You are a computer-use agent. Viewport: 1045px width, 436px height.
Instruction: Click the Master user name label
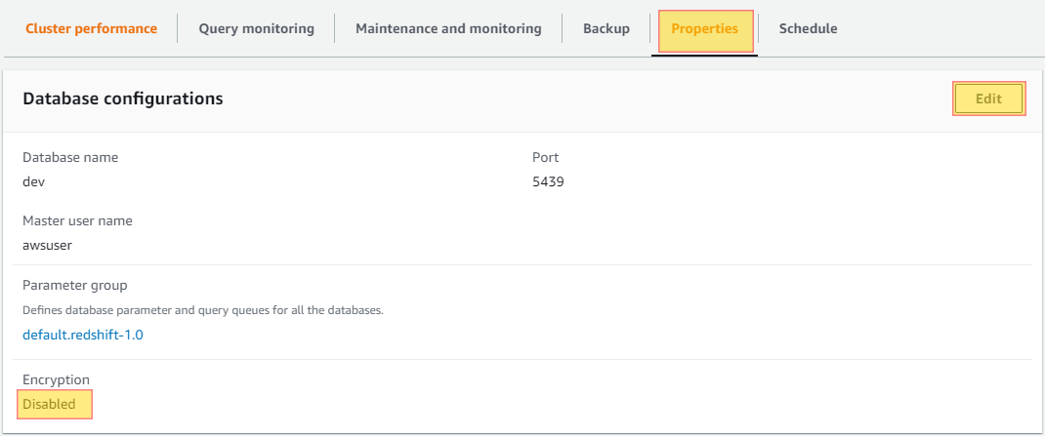[77, 221]
